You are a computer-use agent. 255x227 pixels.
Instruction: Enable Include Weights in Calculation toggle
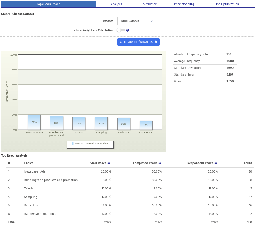click(121, 30)
